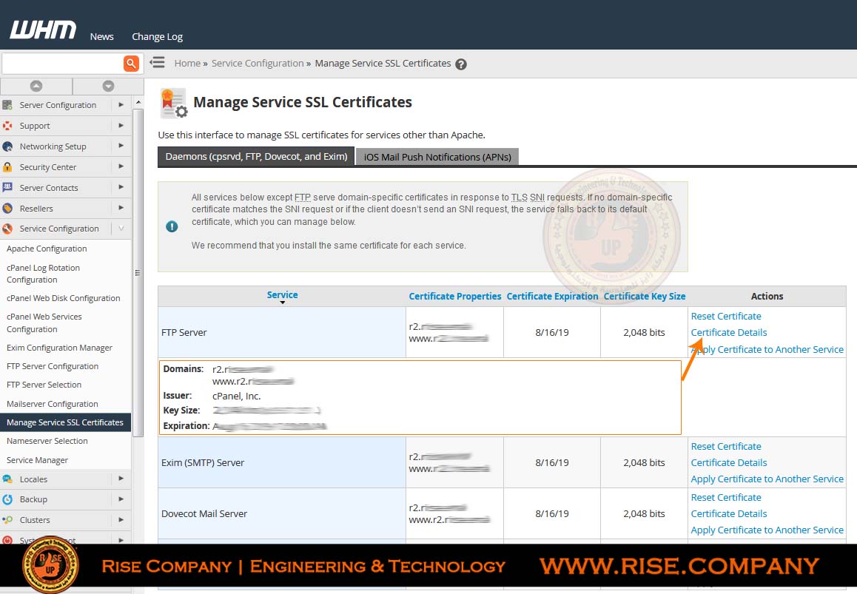Collapse the Service Configuration section arrow
This screenshot has width=857, height=594.
tap(121, 229)
